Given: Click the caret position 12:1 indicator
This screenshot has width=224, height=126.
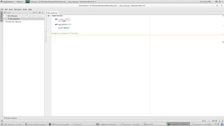Looking at the screenshot, I should point(204,121).
